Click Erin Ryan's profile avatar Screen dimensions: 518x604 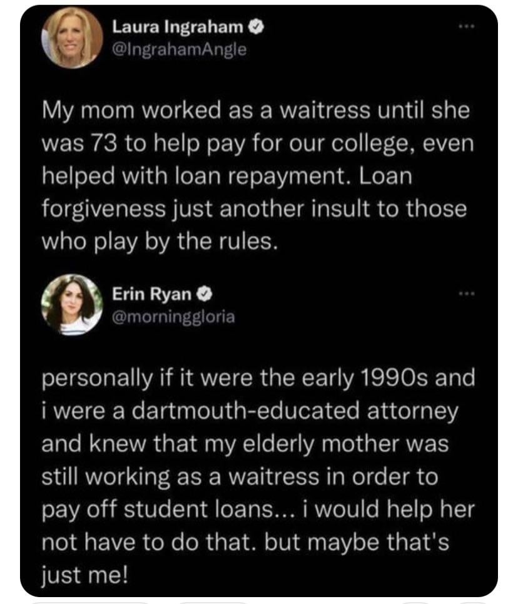coord(71,304)
